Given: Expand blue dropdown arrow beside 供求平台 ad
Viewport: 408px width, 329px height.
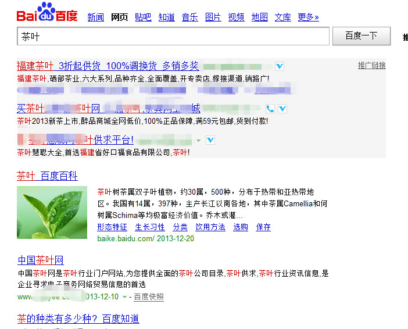Looking at the screenshot, I should [210, 140].
